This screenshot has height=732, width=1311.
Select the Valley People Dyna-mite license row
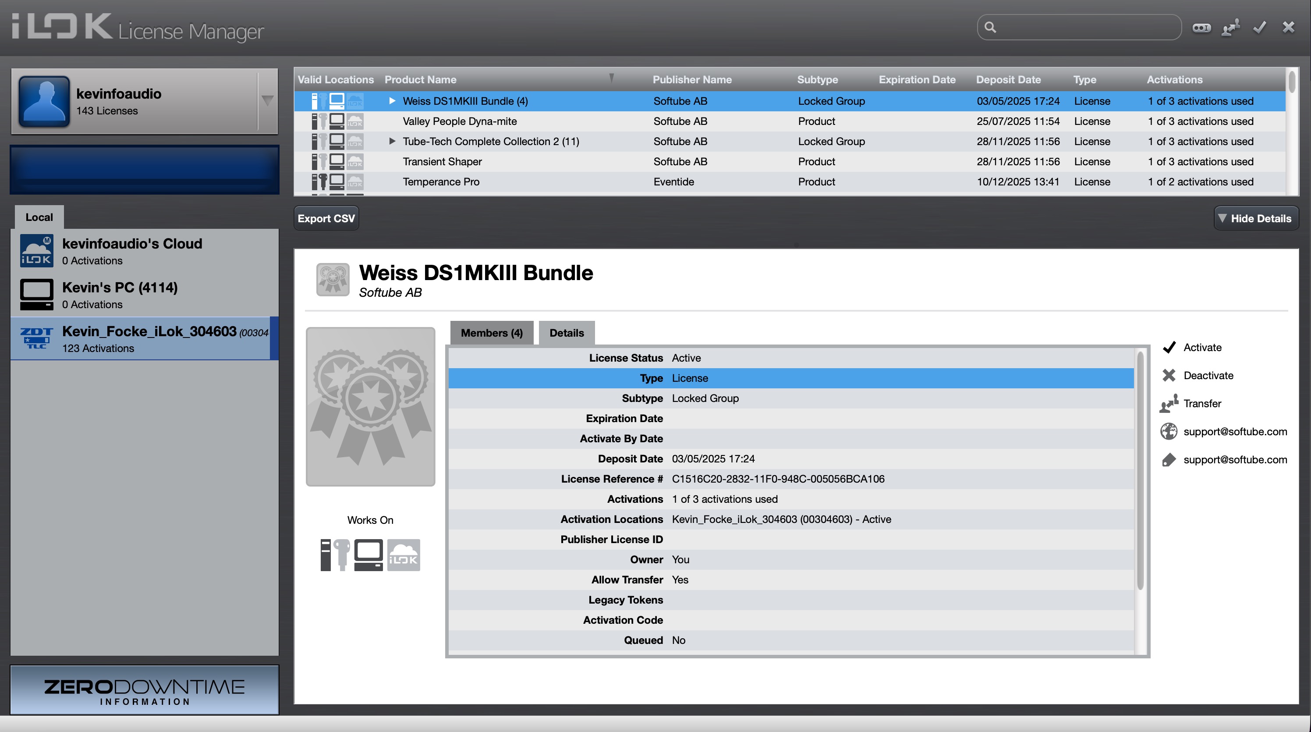coord(790,121)
